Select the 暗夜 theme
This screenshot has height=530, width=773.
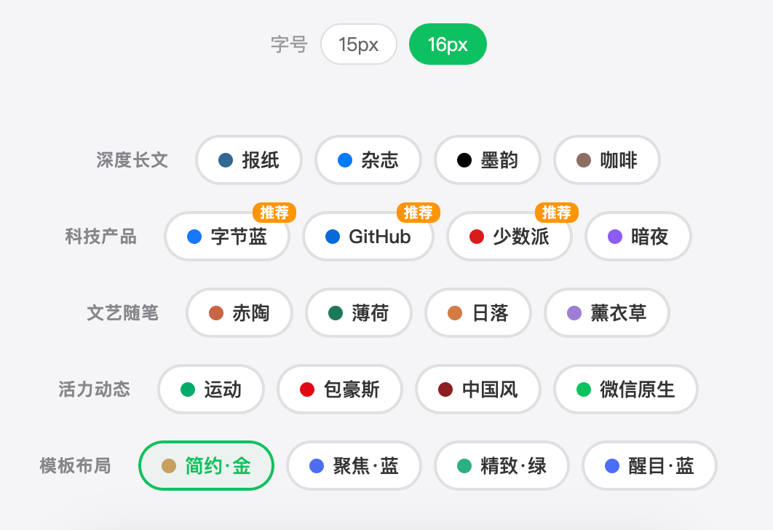click(x=638, y=237)
